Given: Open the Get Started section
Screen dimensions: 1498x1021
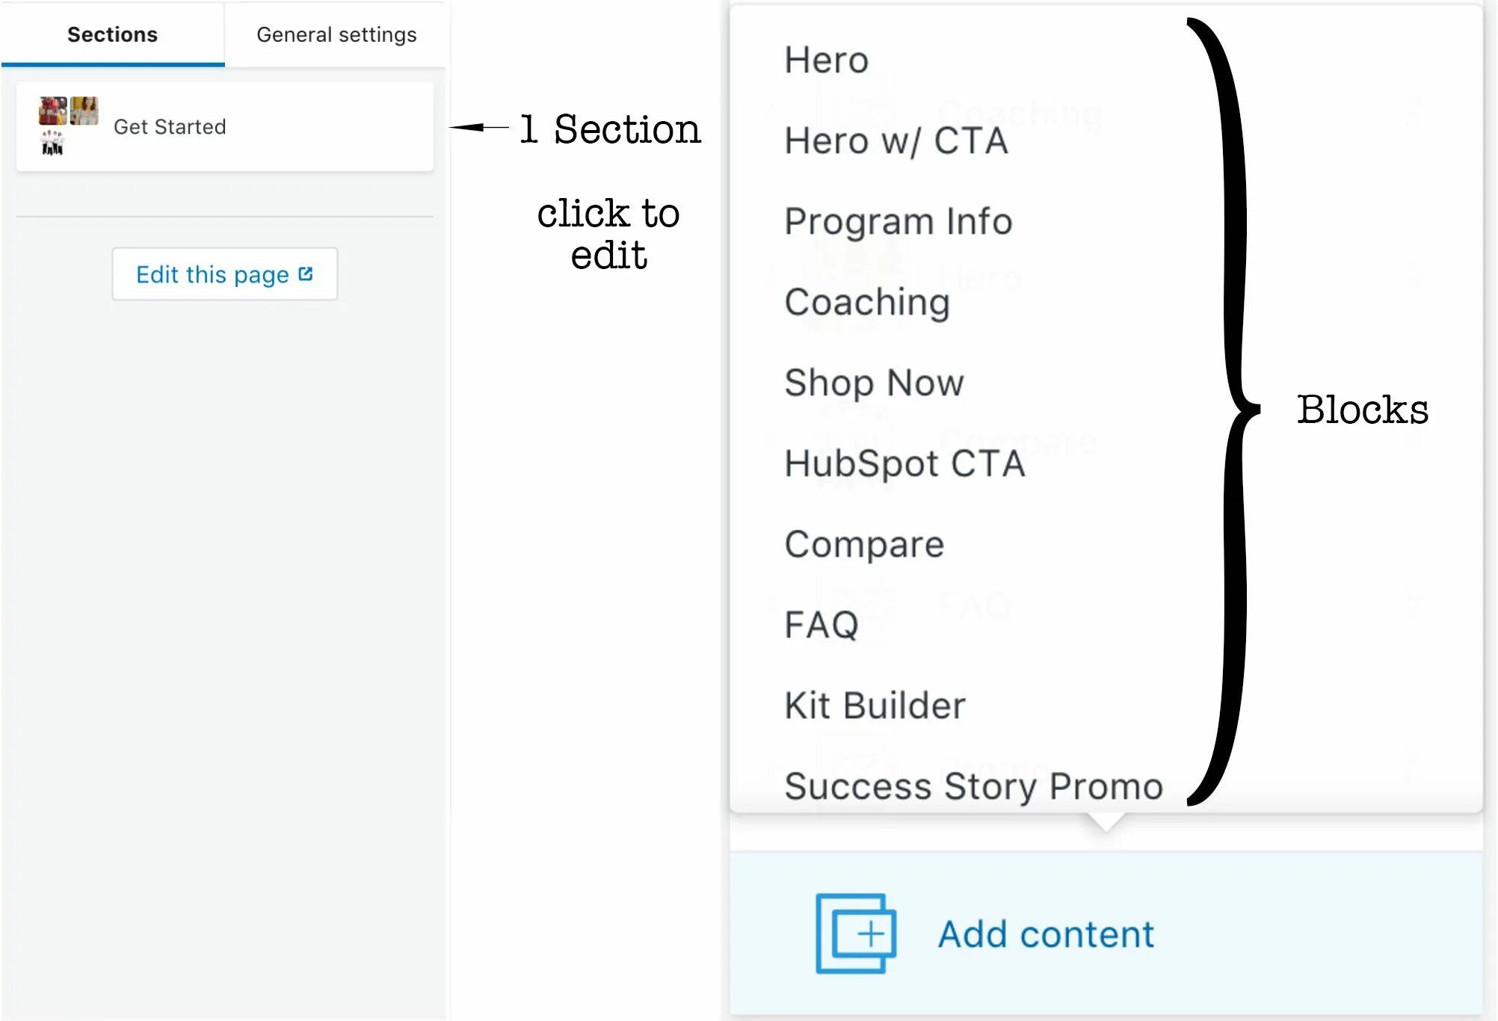Looking at the screenshot, I should (x=225, y=126).
